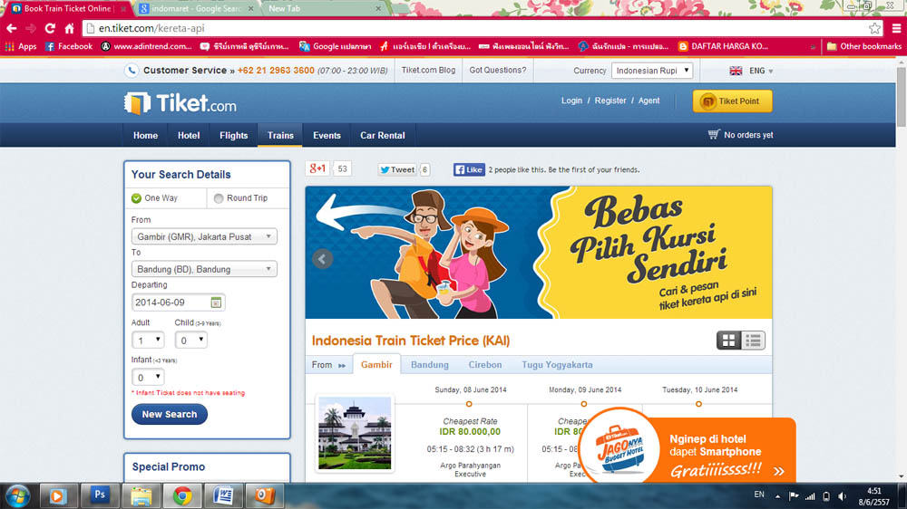
Task: Open the Facebook bookmark
Action: point(69,46)
